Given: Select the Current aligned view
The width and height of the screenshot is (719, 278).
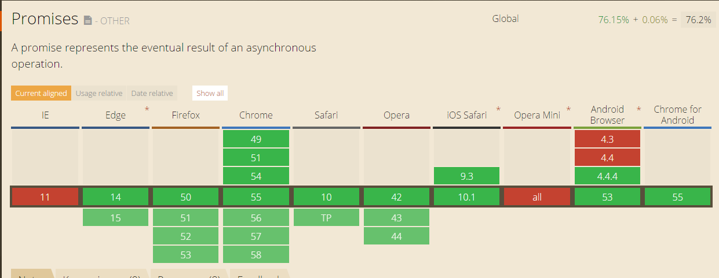Looking at the screenshot, I should point(41,93).
